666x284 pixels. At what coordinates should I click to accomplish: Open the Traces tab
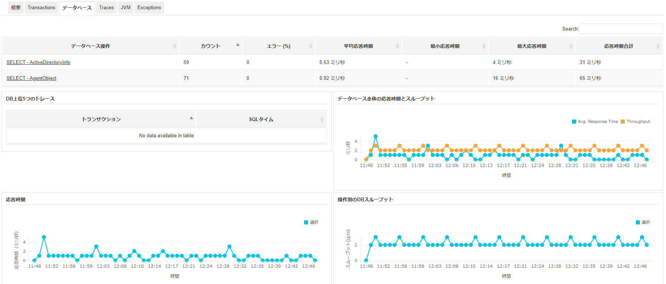tap(106, 7)
